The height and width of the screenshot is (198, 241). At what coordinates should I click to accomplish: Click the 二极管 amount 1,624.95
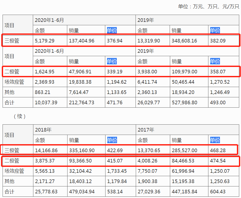coord(45,72)
